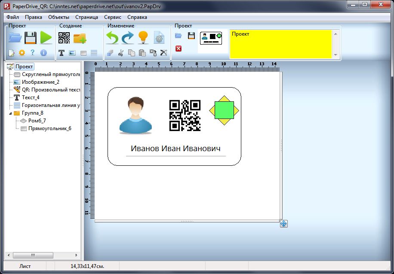Click the QR code on the canvas
This screenshot has height=274, width=394.
tap(185, 116)
